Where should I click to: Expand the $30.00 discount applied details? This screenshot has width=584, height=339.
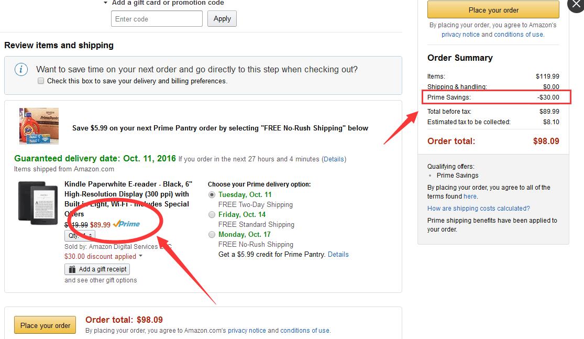[x=140, y=257]
